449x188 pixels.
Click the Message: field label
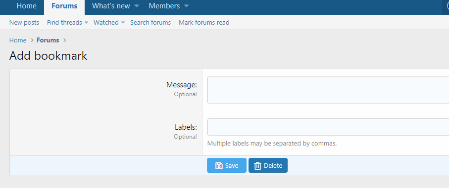[182, 85]
